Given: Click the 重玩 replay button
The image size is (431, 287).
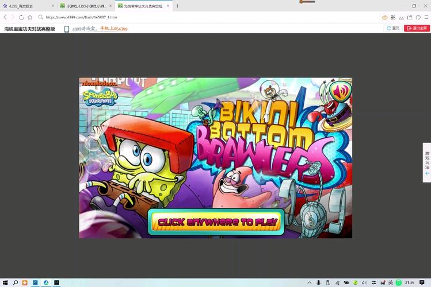Looking at the screenshot, I should click(x=393, y=28).
